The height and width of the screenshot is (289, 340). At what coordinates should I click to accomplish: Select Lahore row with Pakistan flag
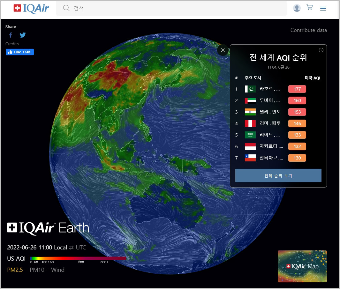coord(250,89)
